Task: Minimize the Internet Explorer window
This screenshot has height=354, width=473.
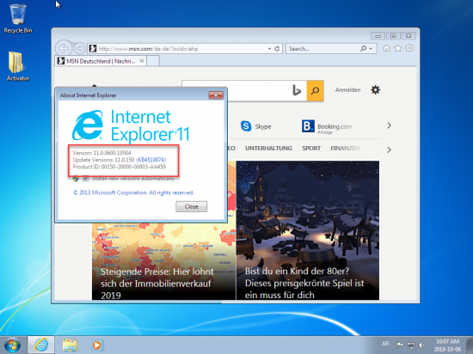Action: point(378,36)
